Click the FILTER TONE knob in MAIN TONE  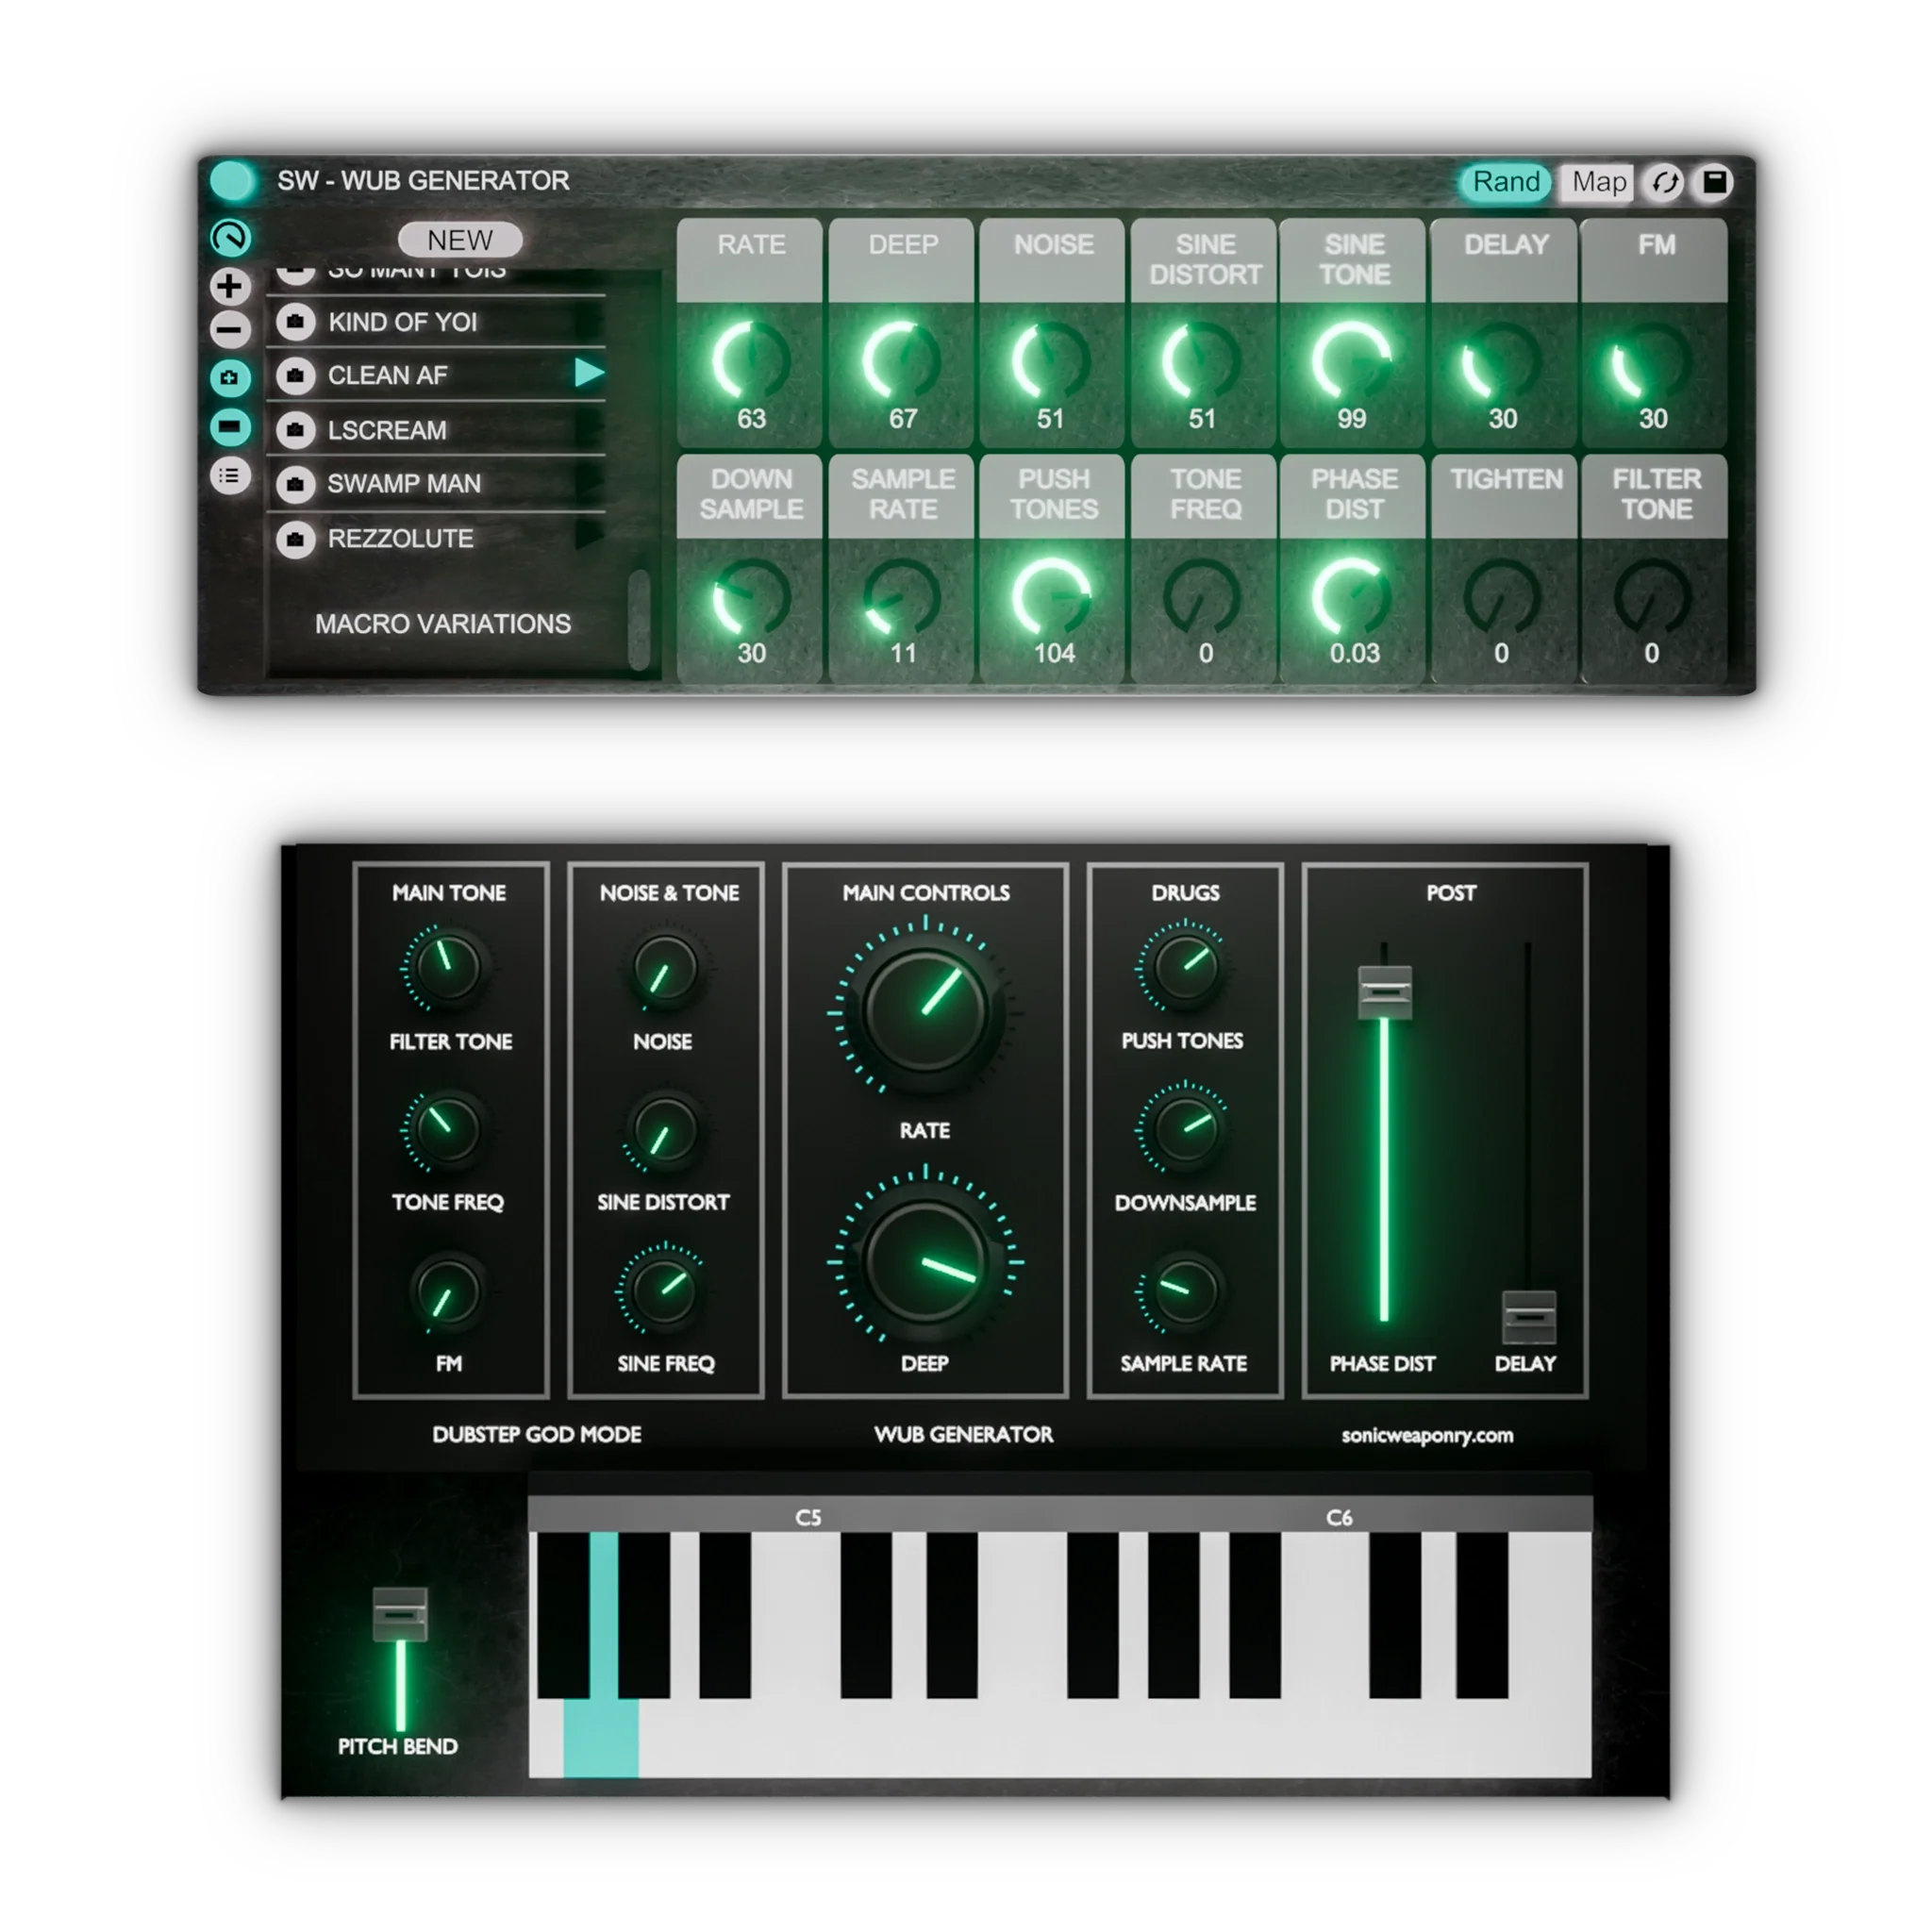tap(446, 966)
